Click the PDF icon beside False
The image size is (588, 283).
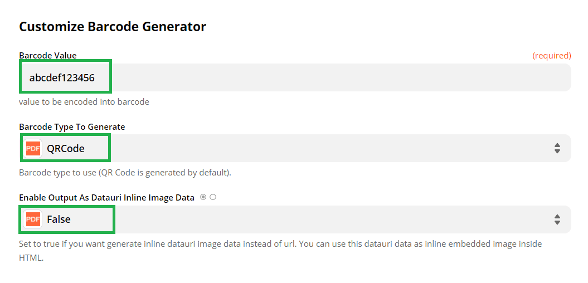pyautogui.click(x=33, y=219)
